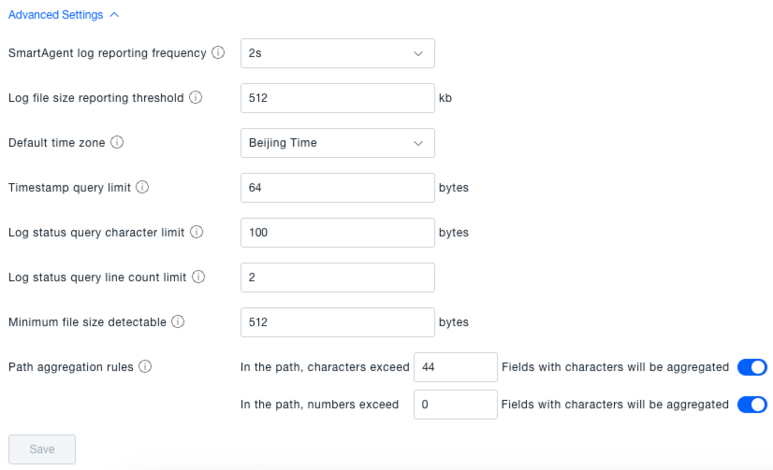The image size is (773, 470).
Task: Focus the character limit field showing 100
Action: click(x=337, y=233)
